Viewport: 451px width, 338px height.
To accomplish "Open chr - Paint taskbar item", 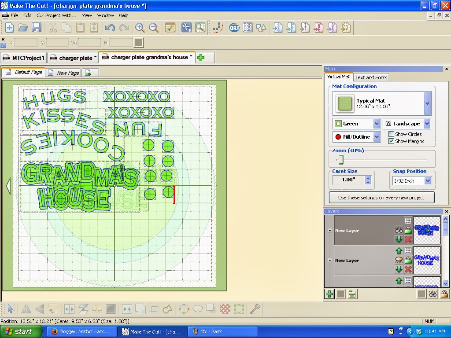I will (x=222, y=331).
